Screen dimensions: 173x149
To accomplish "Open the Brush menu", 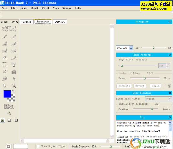I will (x=35, y=8).
